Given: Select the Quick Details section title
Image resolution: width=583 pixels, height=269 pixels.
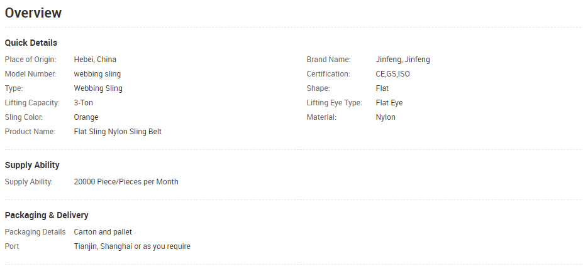Looking at the screenshot, I should pos(31,43).
